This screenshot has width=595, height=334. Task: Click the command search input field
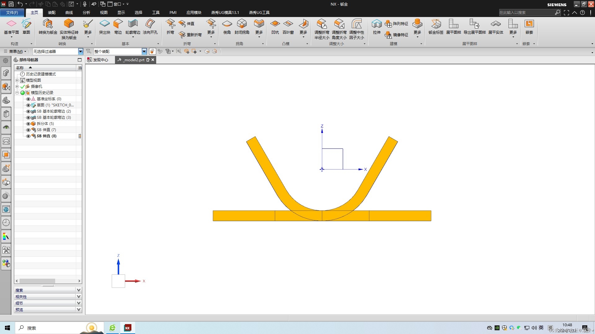tap(526, 13)
